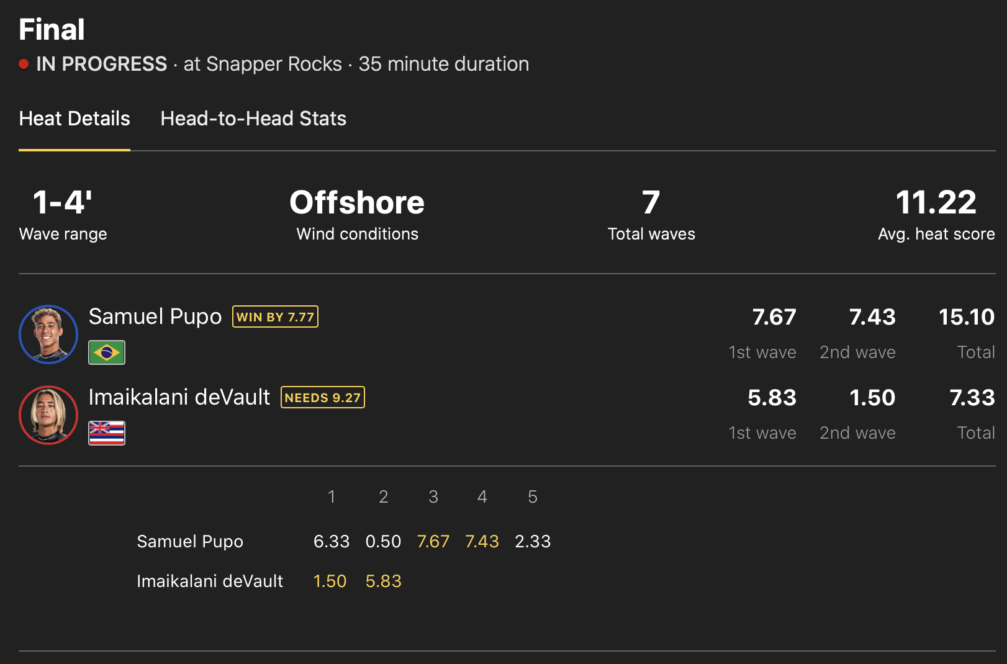
Task: Open Imaikalani deVault's athlete name link
Action: point(179,397)
